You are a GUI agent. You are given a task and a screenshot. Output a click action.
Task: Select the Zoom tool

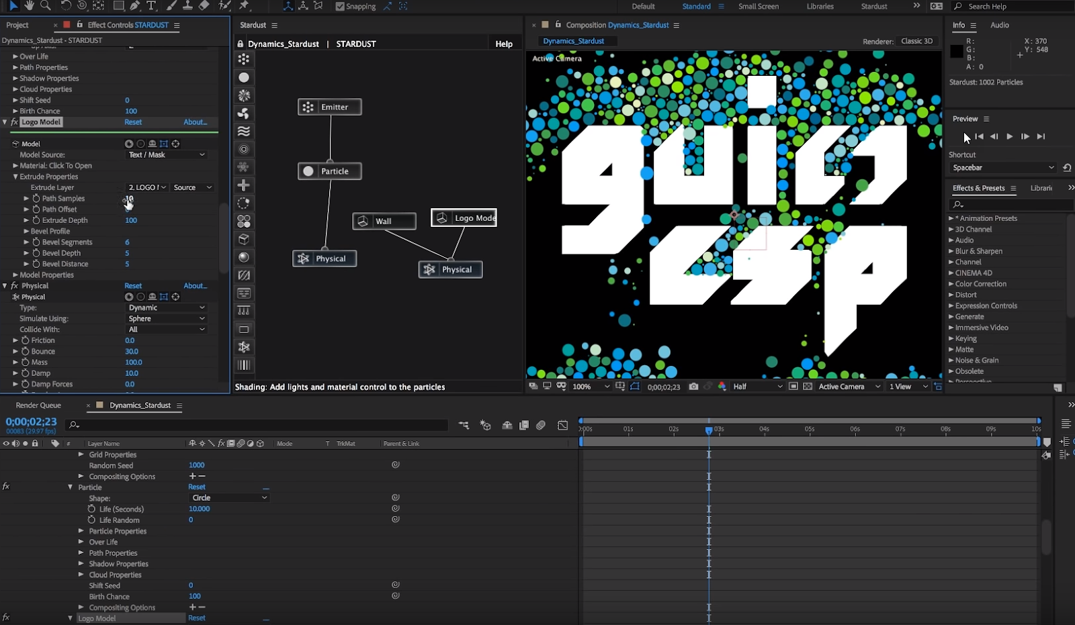coord(46,6)
